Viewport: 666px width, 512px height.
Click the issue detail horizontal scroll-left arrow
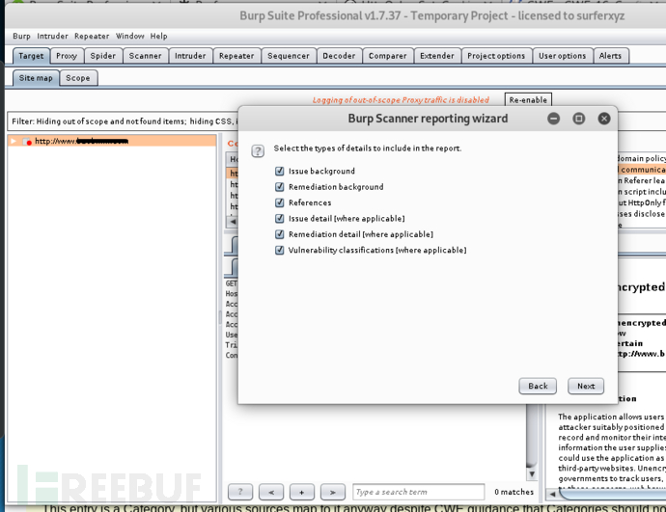point(552,495)
